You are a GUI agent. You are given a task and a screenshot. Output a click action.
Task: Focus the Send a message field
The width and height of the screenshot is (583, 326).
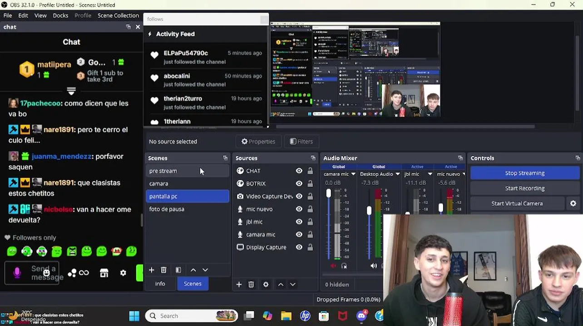click(33, 273)
